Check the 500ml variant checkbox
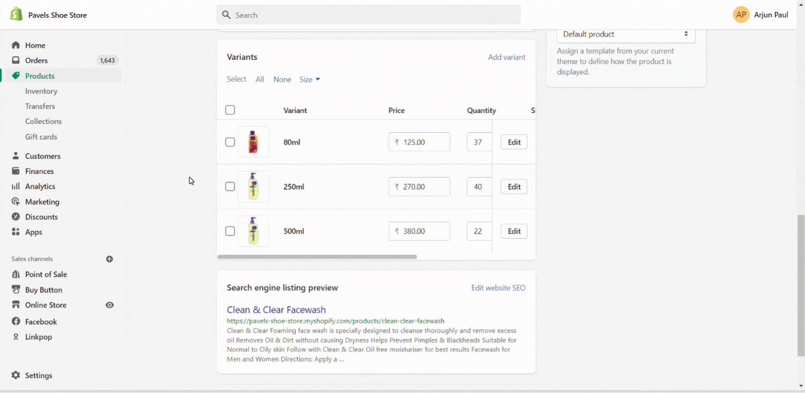The height and width of the screenshot is (393, 805). [x=230, y=231]
